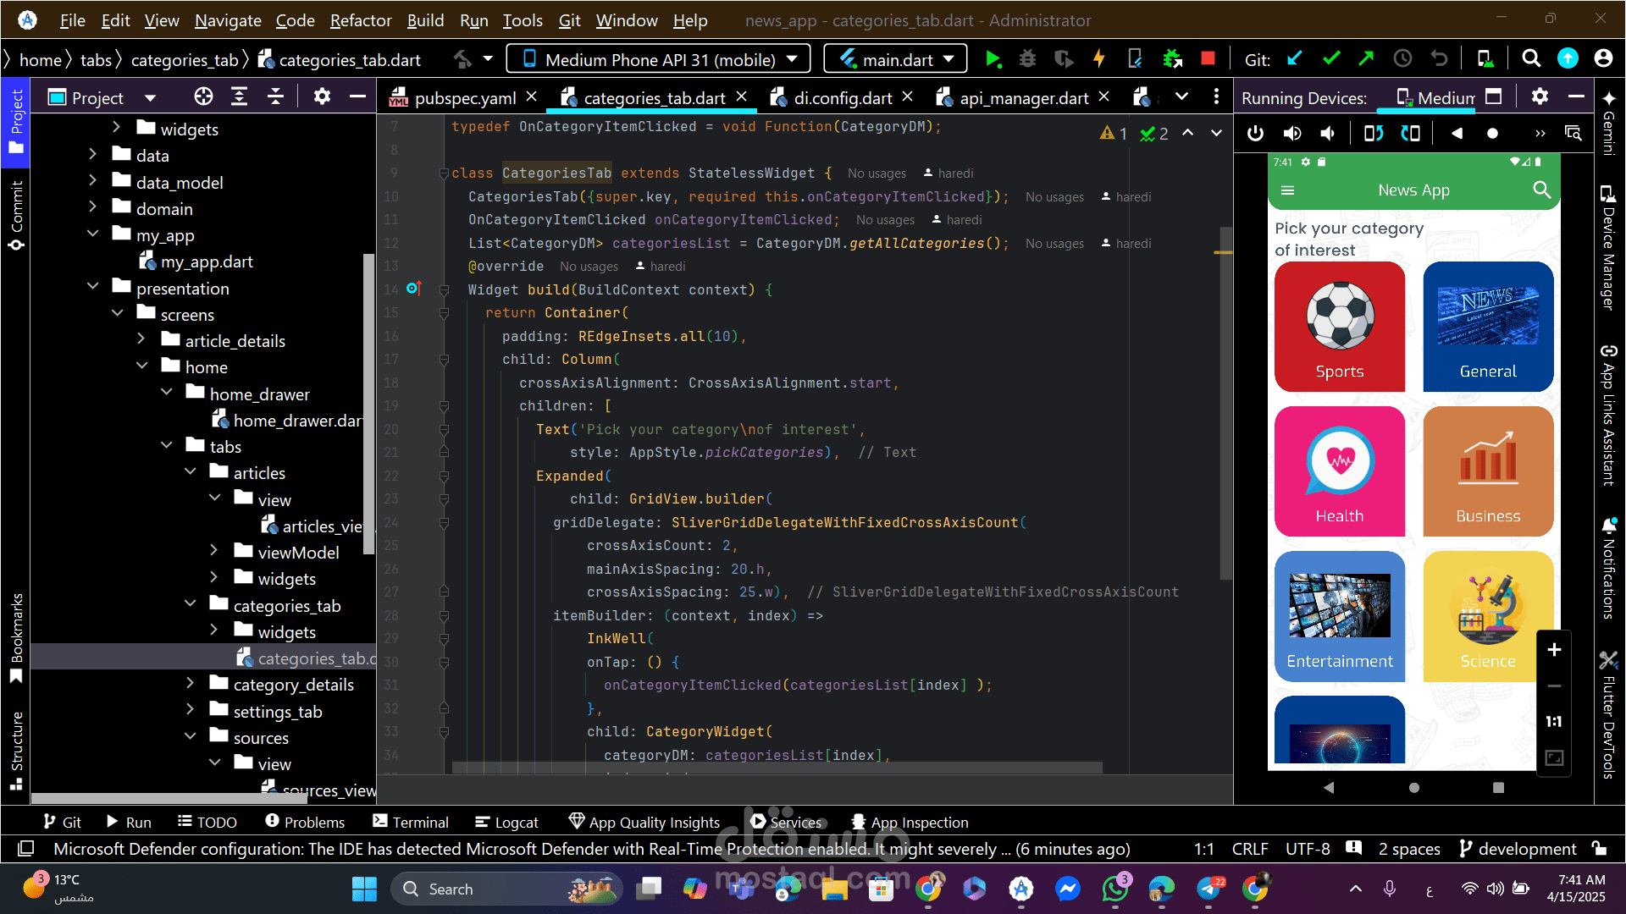Commit changes with the green checkmark
Screen dimensions: 1626x914
point(1331,59)
